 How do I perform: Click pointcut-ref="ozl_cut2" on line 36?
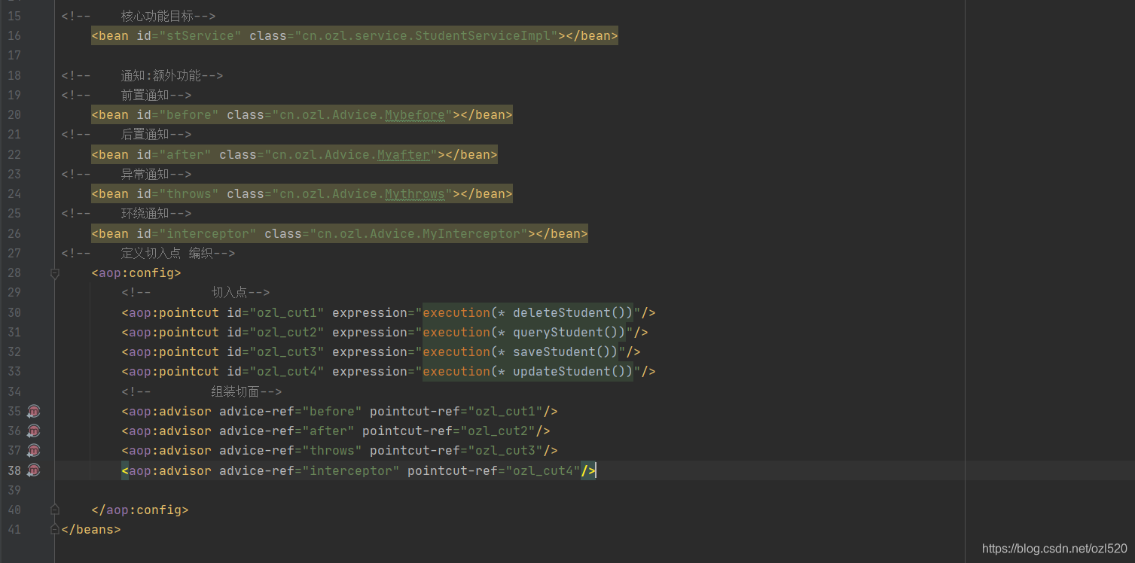point(449,431)
